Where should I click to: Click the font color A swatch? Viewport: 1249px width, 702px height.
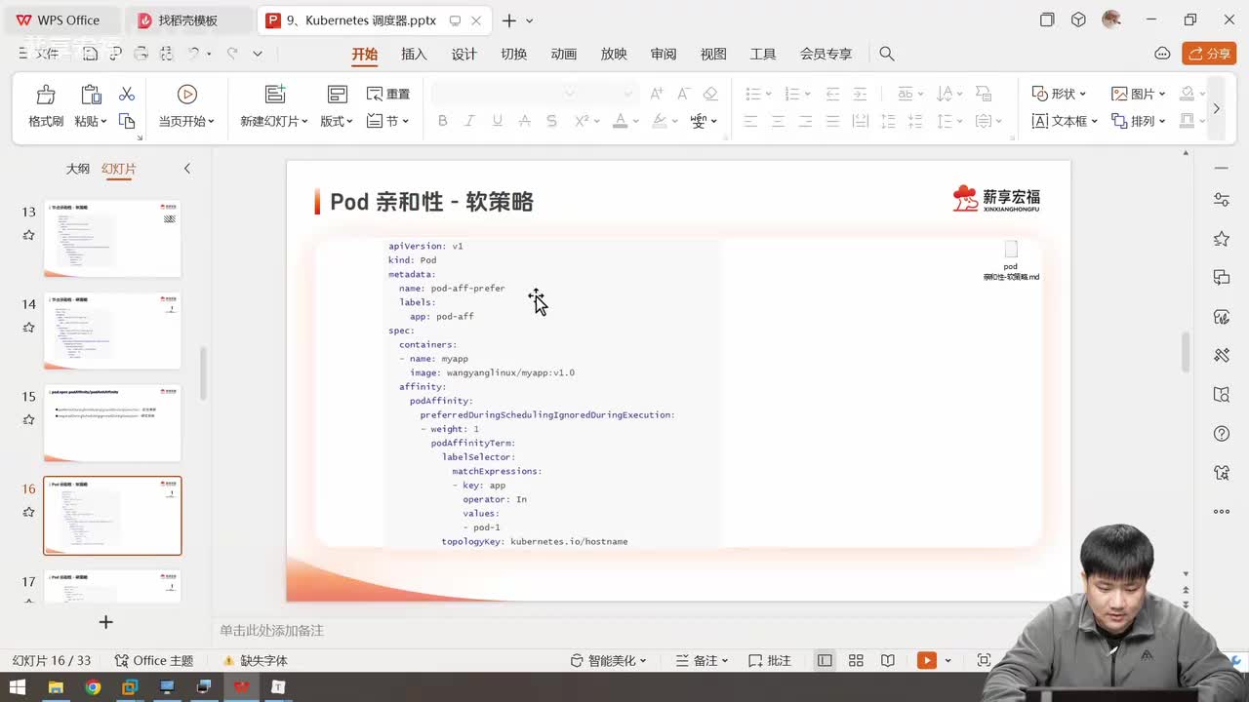(619, 121)
